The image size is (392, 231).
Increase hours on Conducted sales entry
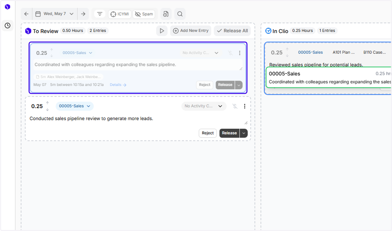(x=47, y=103)
